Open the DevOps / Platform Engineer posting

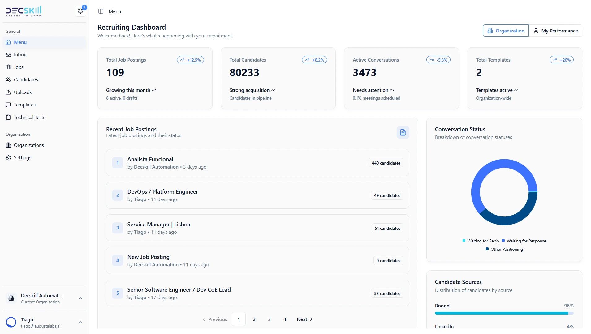tap(257, 195)
